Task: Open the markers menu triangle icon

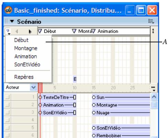Action: click(x=8, y=32)
